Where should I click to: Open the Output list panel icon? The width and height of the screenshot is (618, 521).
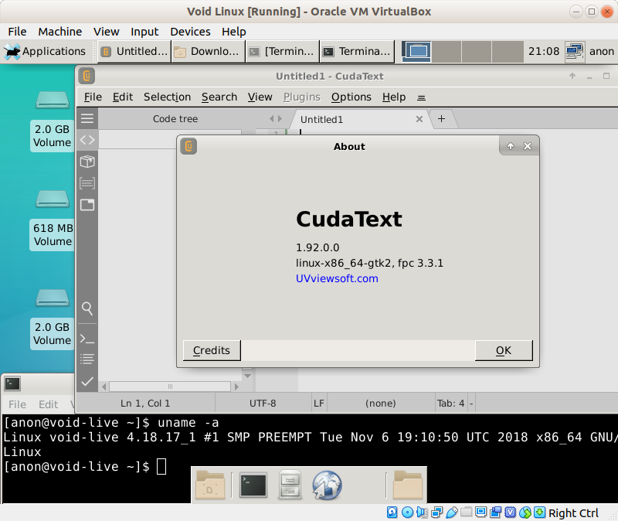87,359
